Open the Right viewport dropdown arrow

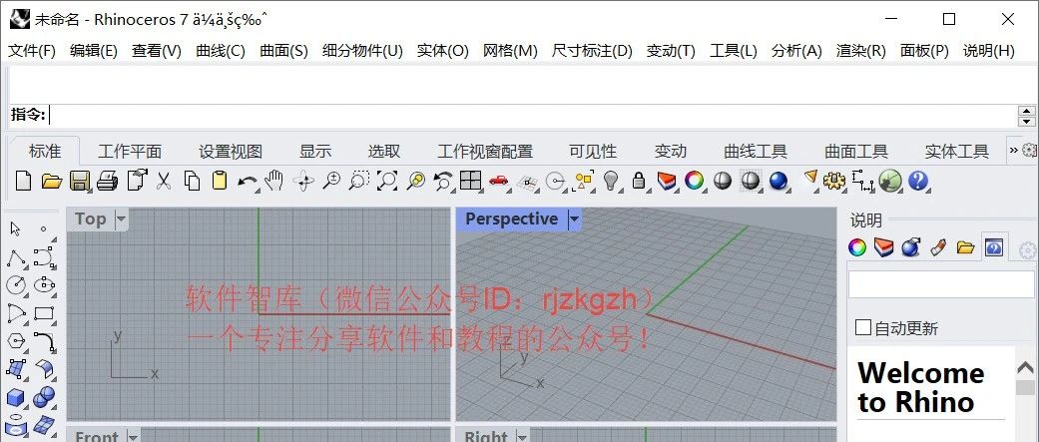click(x=521, y=435)
